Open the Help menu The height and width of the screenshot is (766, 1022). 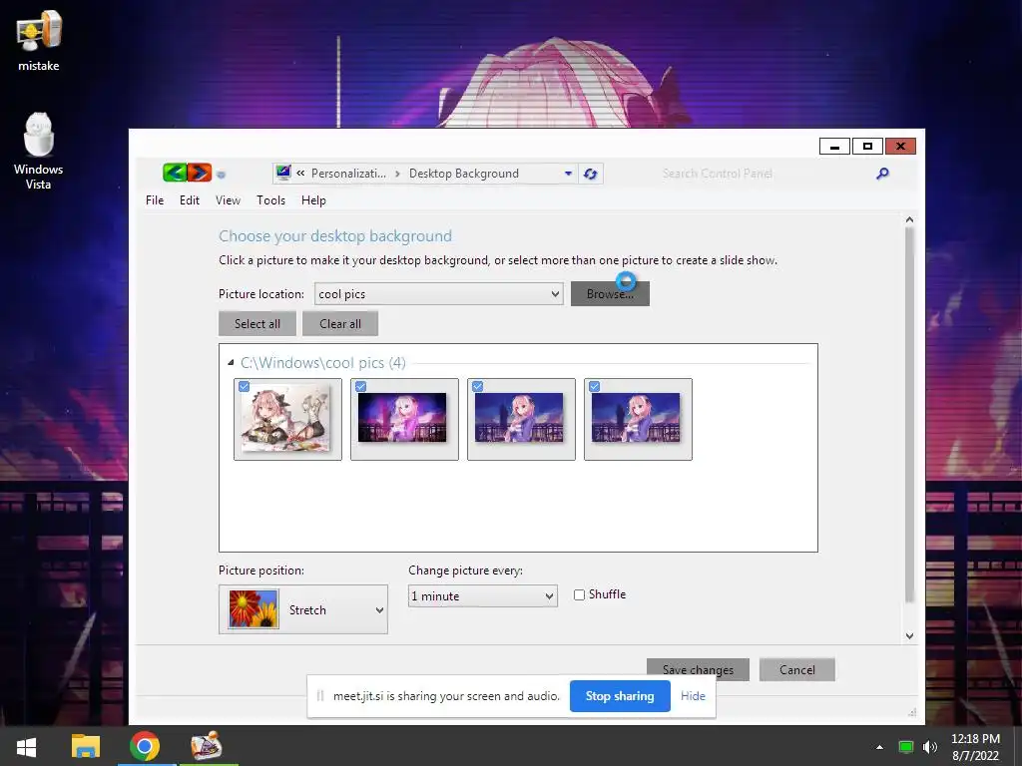[x=313, y=199]
